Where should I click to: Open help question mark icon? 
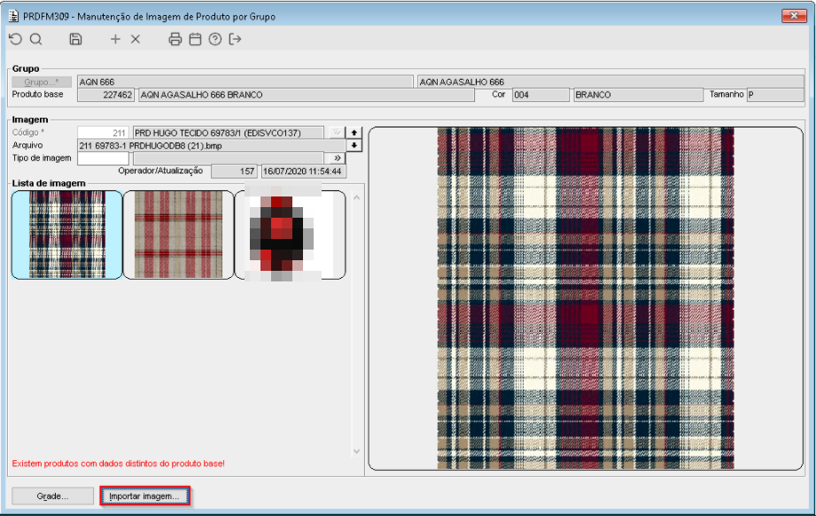(215, 39)
